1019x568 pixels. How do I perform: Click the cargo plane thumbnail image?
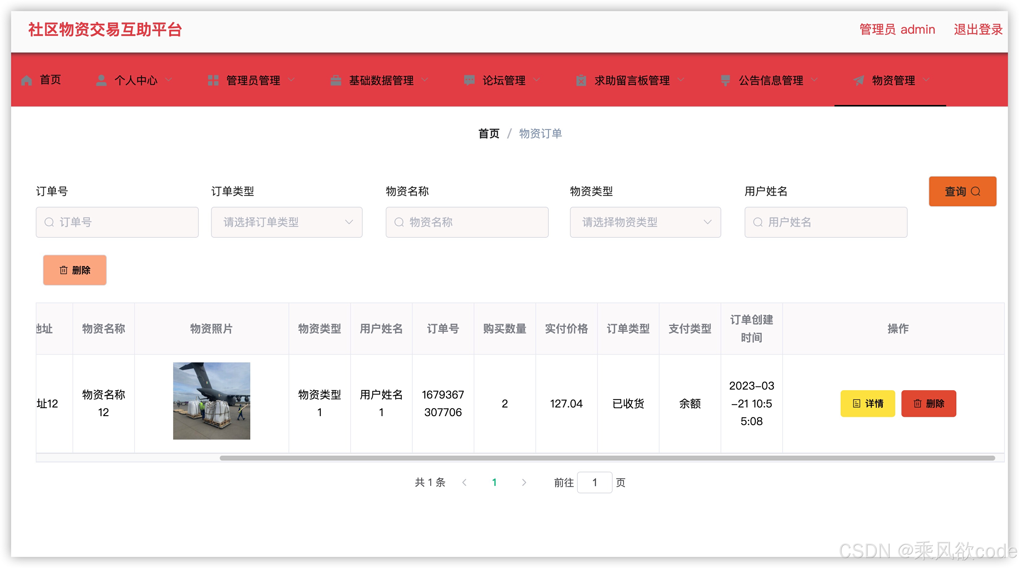pos(211,401)
